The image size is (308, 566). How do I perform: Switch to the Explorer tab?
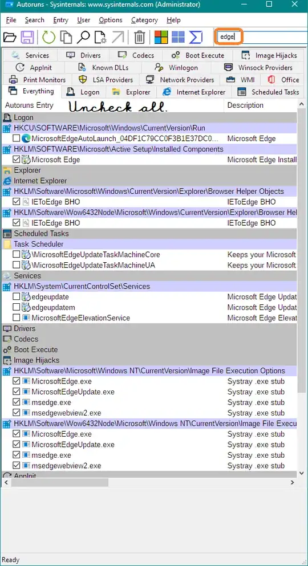point(131,92)
